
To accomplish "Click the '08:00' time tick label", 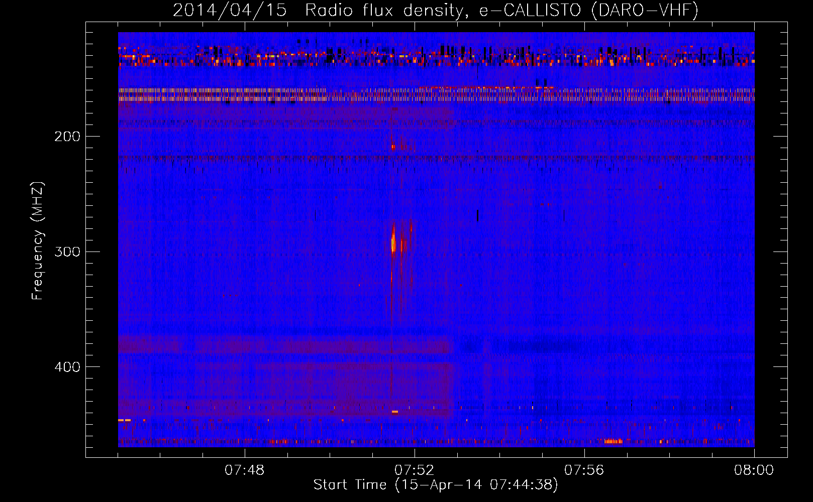I will 754,470.
